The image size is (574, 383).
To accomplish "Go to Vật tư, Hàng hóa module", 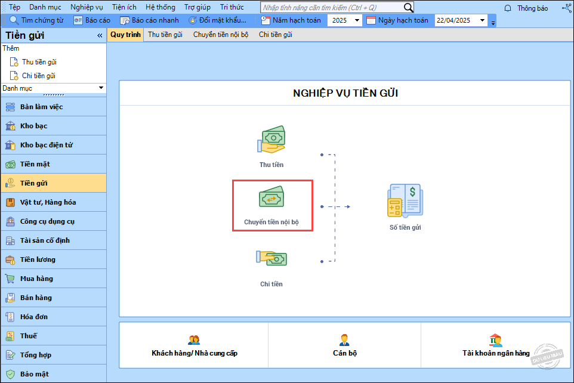I will pyautogui.click(x=54, y=202).
